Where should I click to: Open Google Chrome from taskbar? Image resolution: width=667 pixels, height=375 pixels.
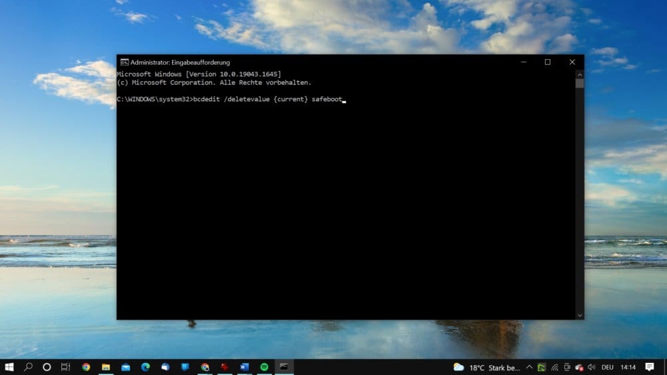(x=86, y=367)
